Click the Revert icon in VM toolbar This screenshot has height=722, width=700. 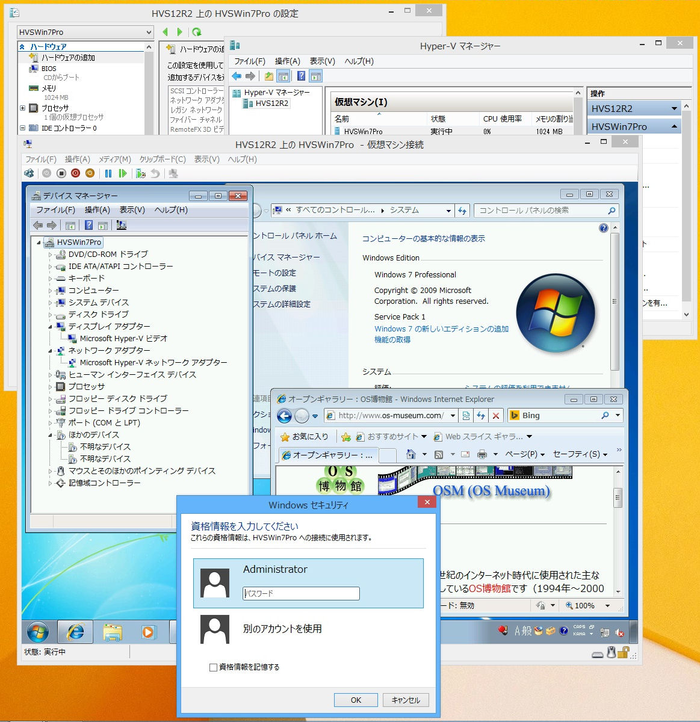(x=155, y=173)
